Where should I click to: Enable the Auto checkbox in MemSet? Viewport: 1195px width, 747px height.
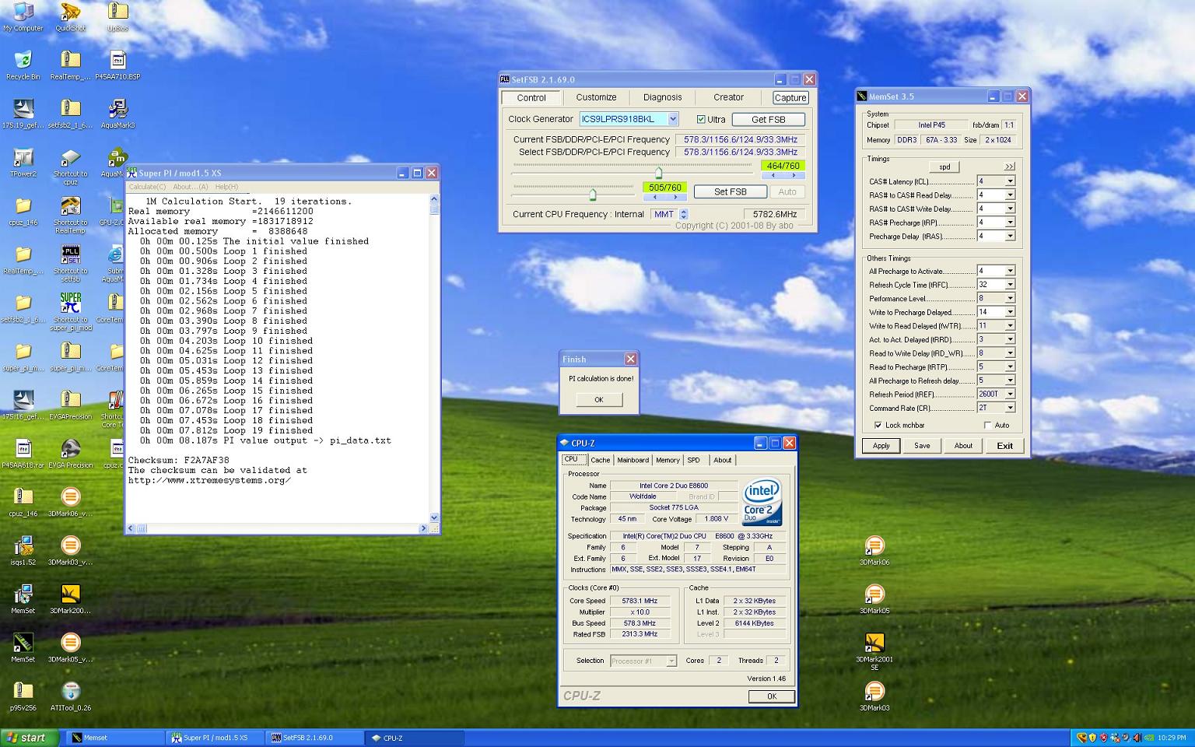pos(988,426)
